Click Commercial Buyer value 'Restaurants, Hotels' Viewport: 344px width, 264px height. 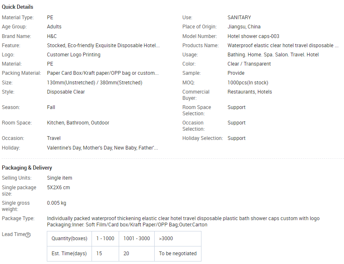[x=250, y=92]
